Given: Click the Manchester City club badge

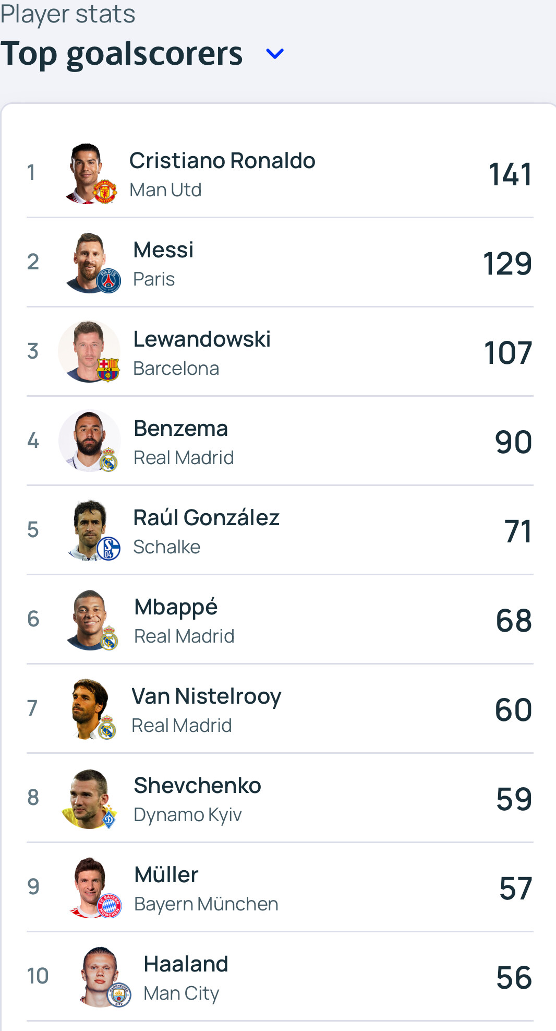Looking at the screenshot, I should [119, 995].
